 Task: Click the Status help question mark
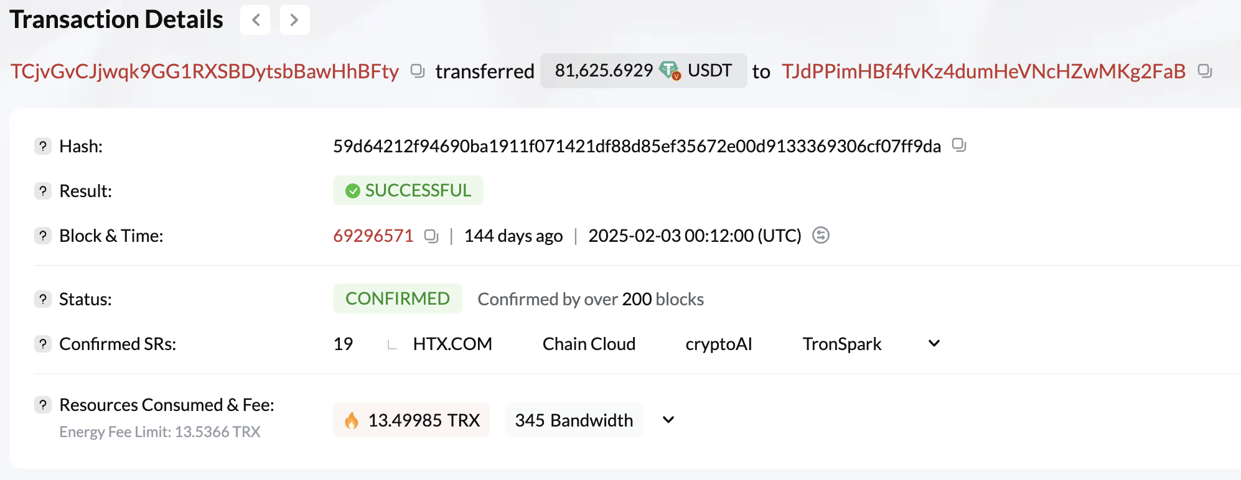[x=42, y=299]
